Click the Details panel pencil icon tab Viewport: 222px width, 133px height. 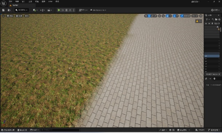(x=206, y=79)
